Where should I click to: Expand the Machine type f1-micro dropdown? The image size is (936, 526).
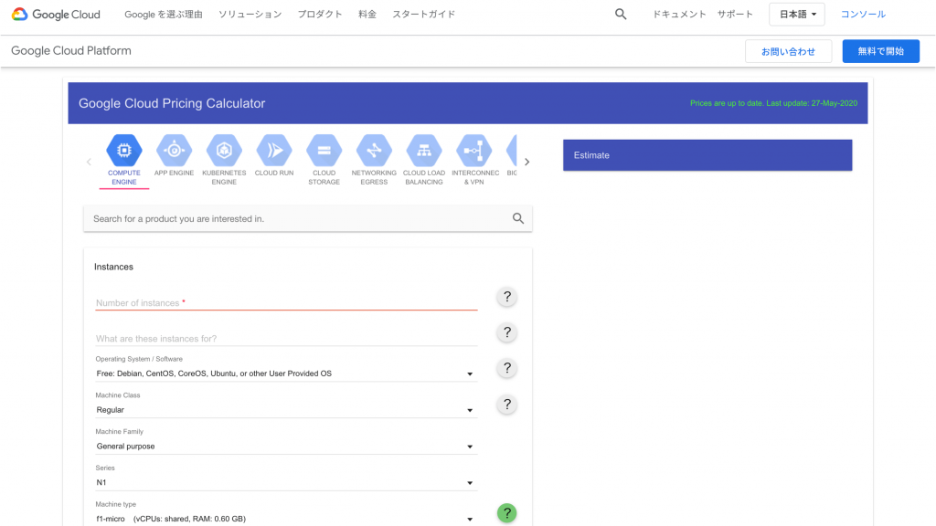tap(286, 519)
